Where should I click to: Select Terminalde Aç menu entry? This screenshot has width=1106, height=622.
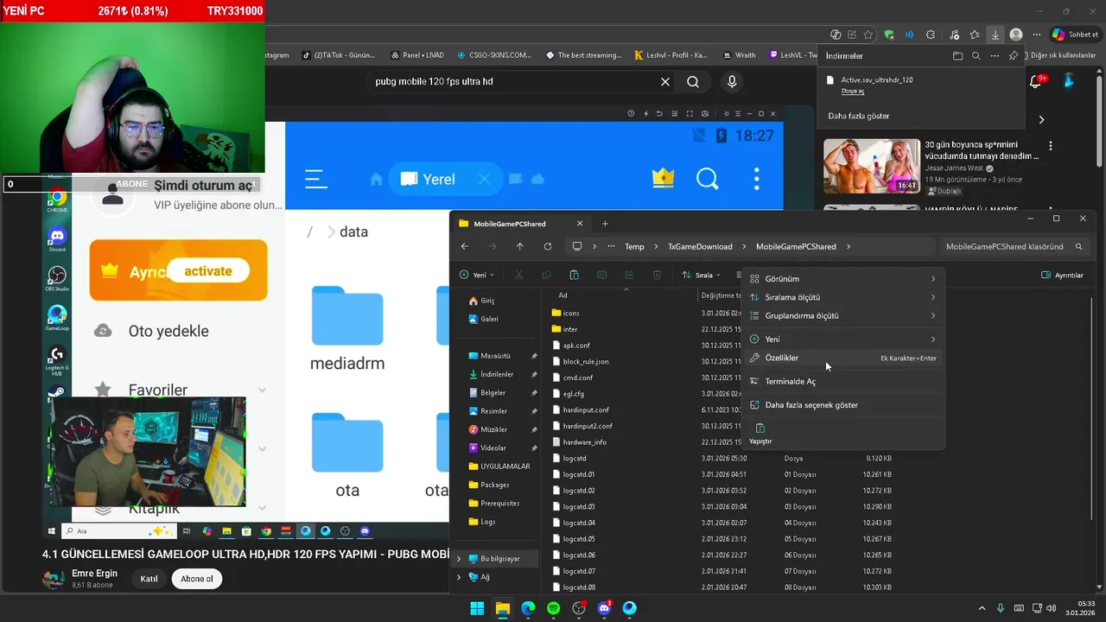tap(843, 381)
